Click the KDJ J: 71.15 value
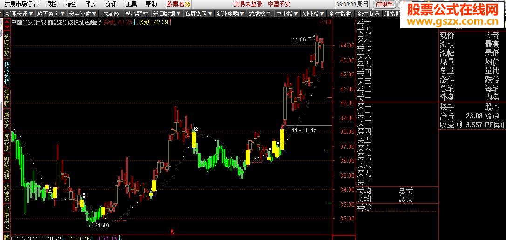 click(107, 239)
